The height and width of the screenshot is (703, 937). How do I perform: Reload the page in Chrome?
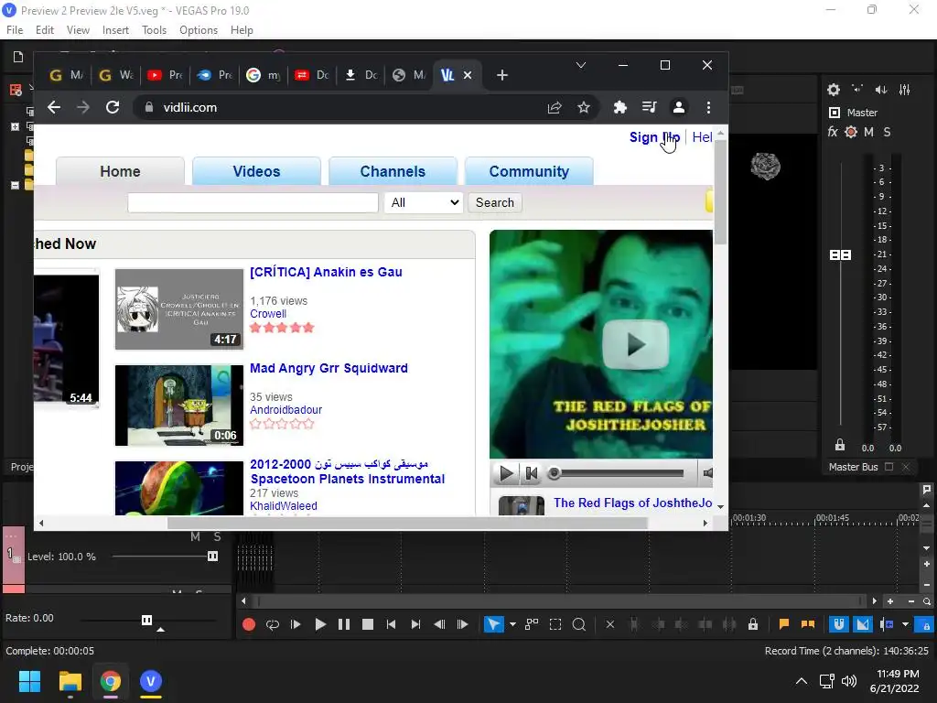point(113,108)
